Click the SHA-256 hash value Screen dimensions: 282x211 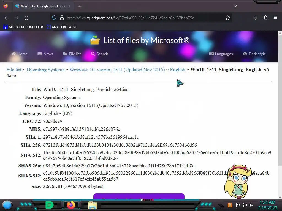pos(120,145)
